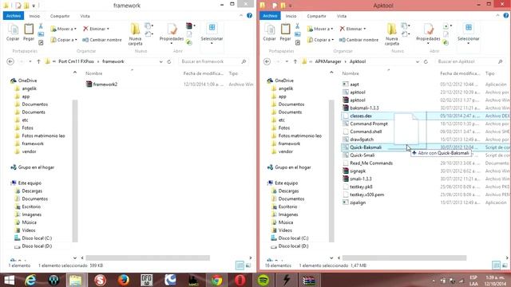This screenshot has width=511, height=287.
Task: Open Compartir tab in framework window
Action: tap(60, 16)
